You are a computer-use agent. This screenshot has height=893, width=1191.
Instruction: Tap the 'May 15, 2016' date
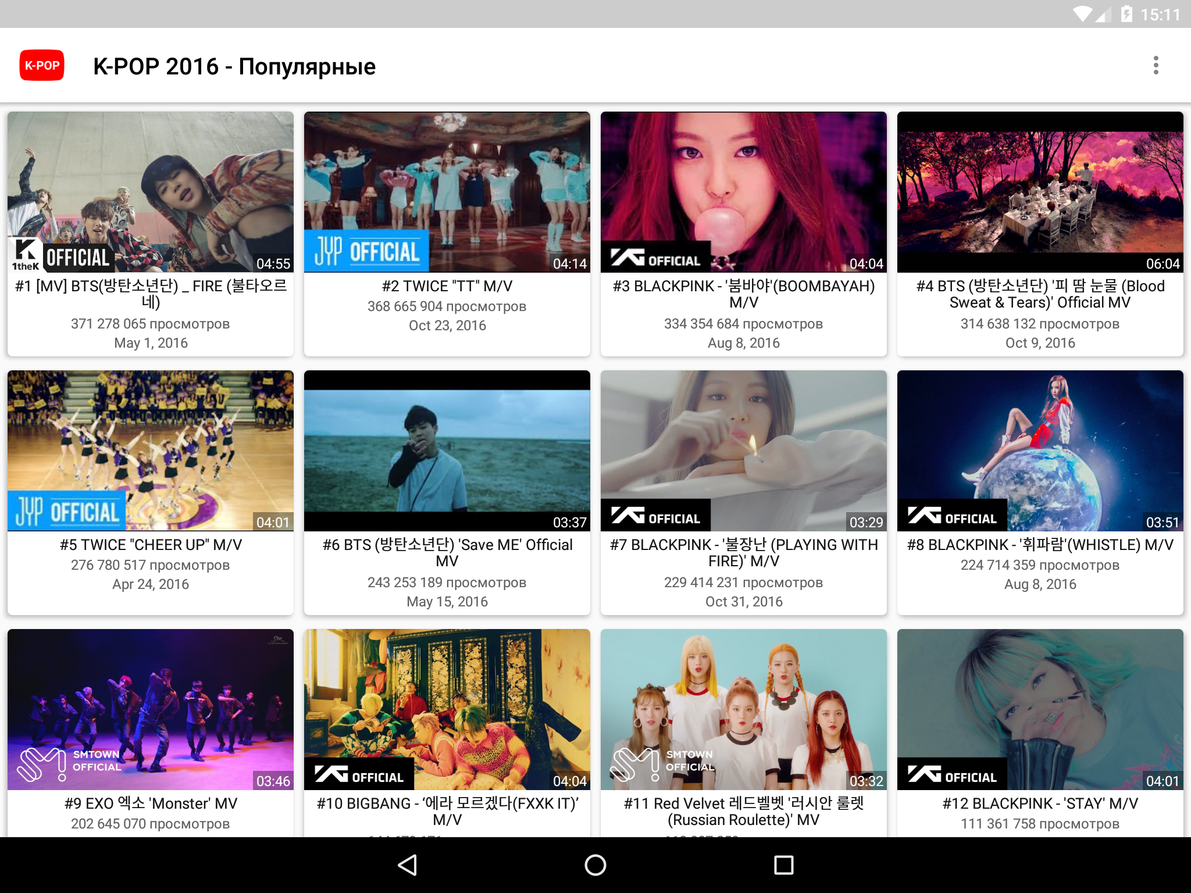click(447, 602)
